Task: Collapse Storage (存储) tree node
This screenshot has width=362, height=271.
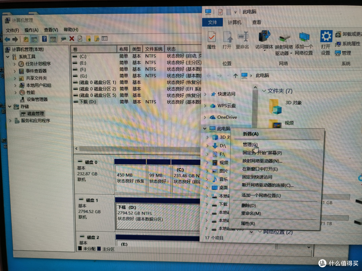Action: 10,106
